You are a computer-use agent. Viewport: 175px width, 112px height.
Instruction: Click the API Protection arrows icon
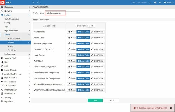2,86
